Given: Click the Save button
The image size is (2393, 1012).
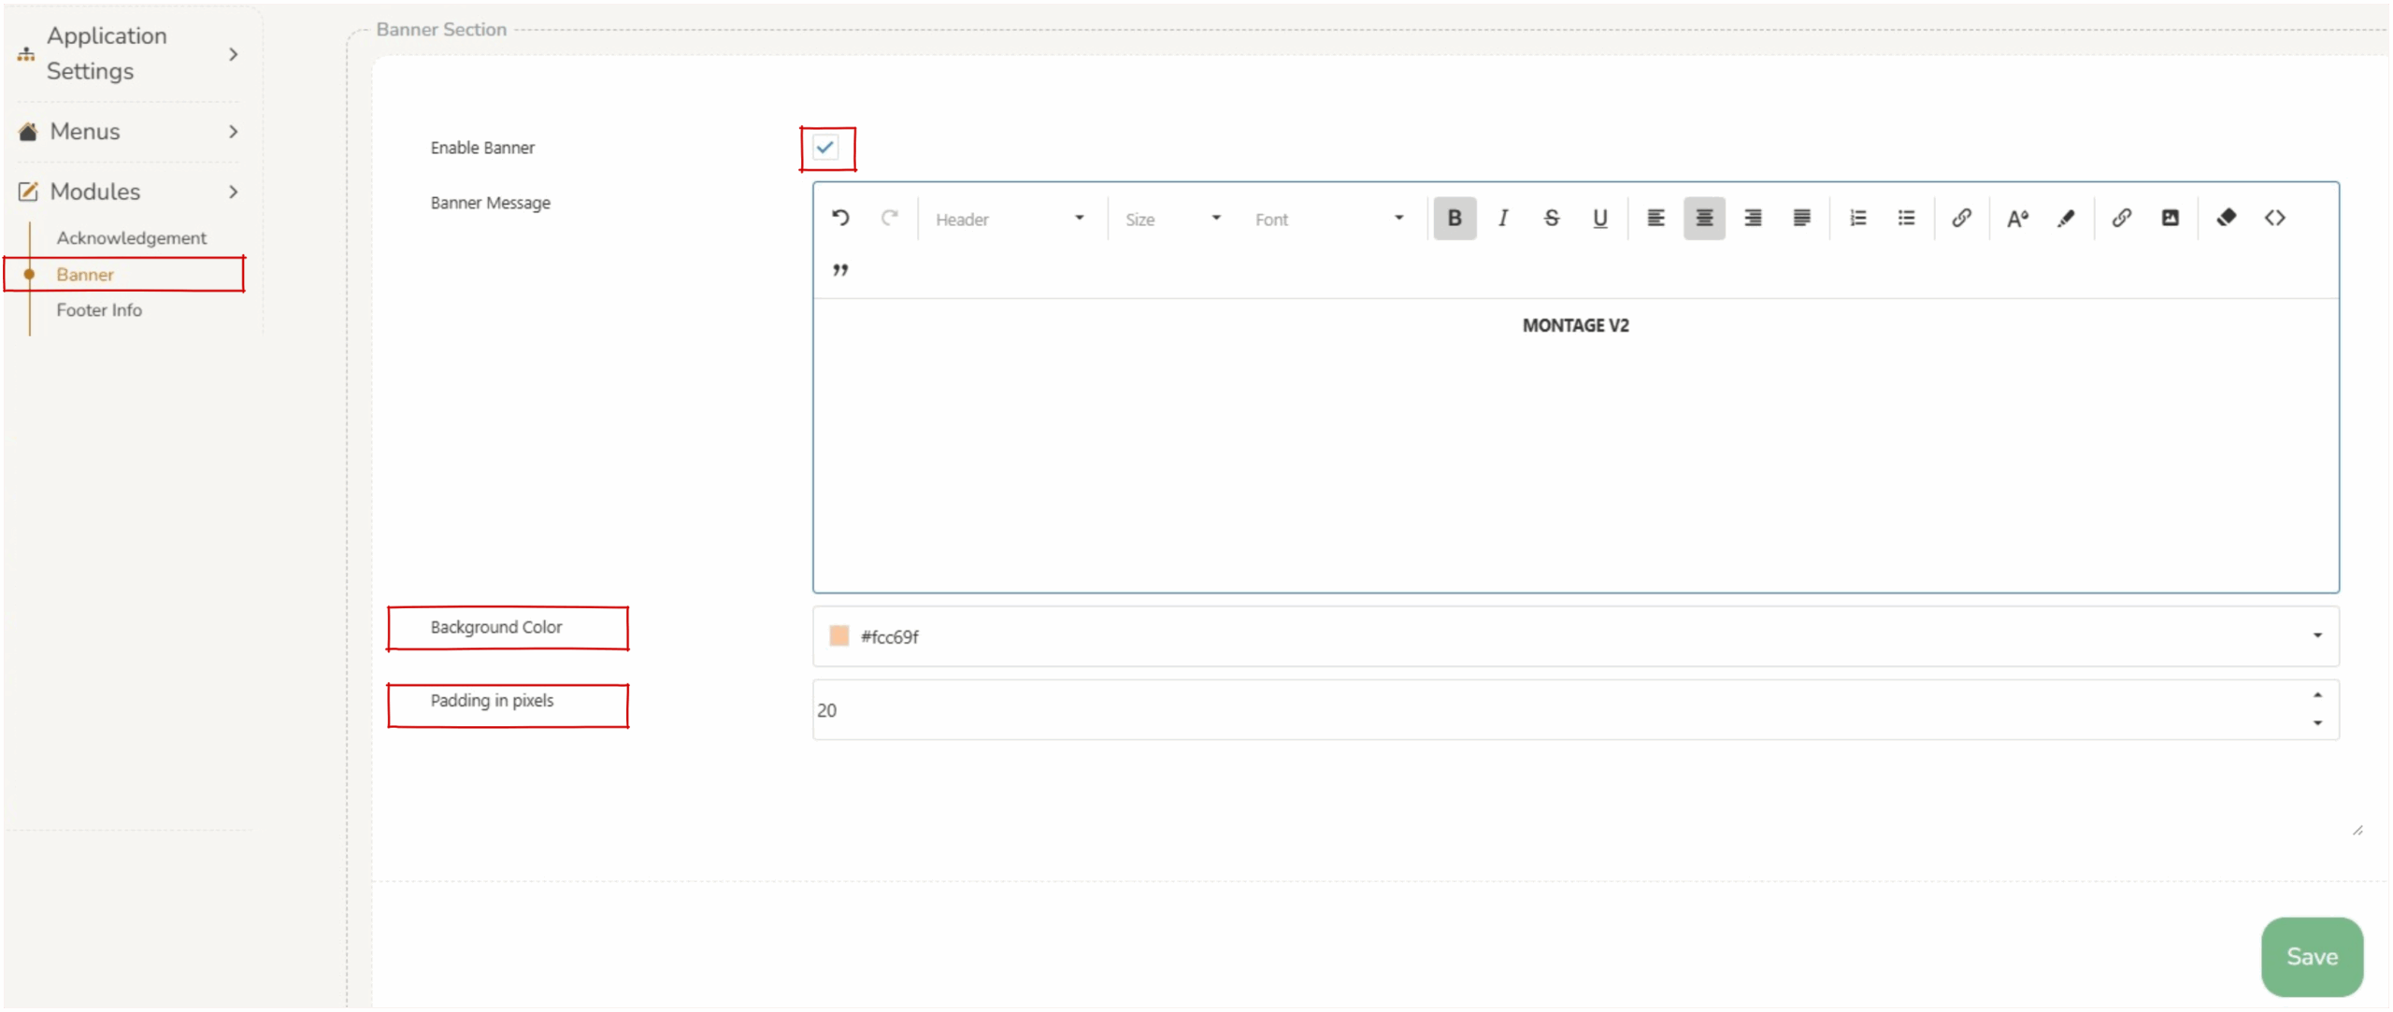Looking at the screenshot, I should pos(2311,956).
